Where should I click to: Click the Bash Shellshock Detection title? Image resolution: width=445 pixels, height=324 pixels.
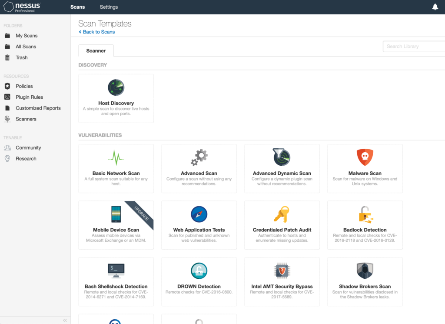point(116,287)
